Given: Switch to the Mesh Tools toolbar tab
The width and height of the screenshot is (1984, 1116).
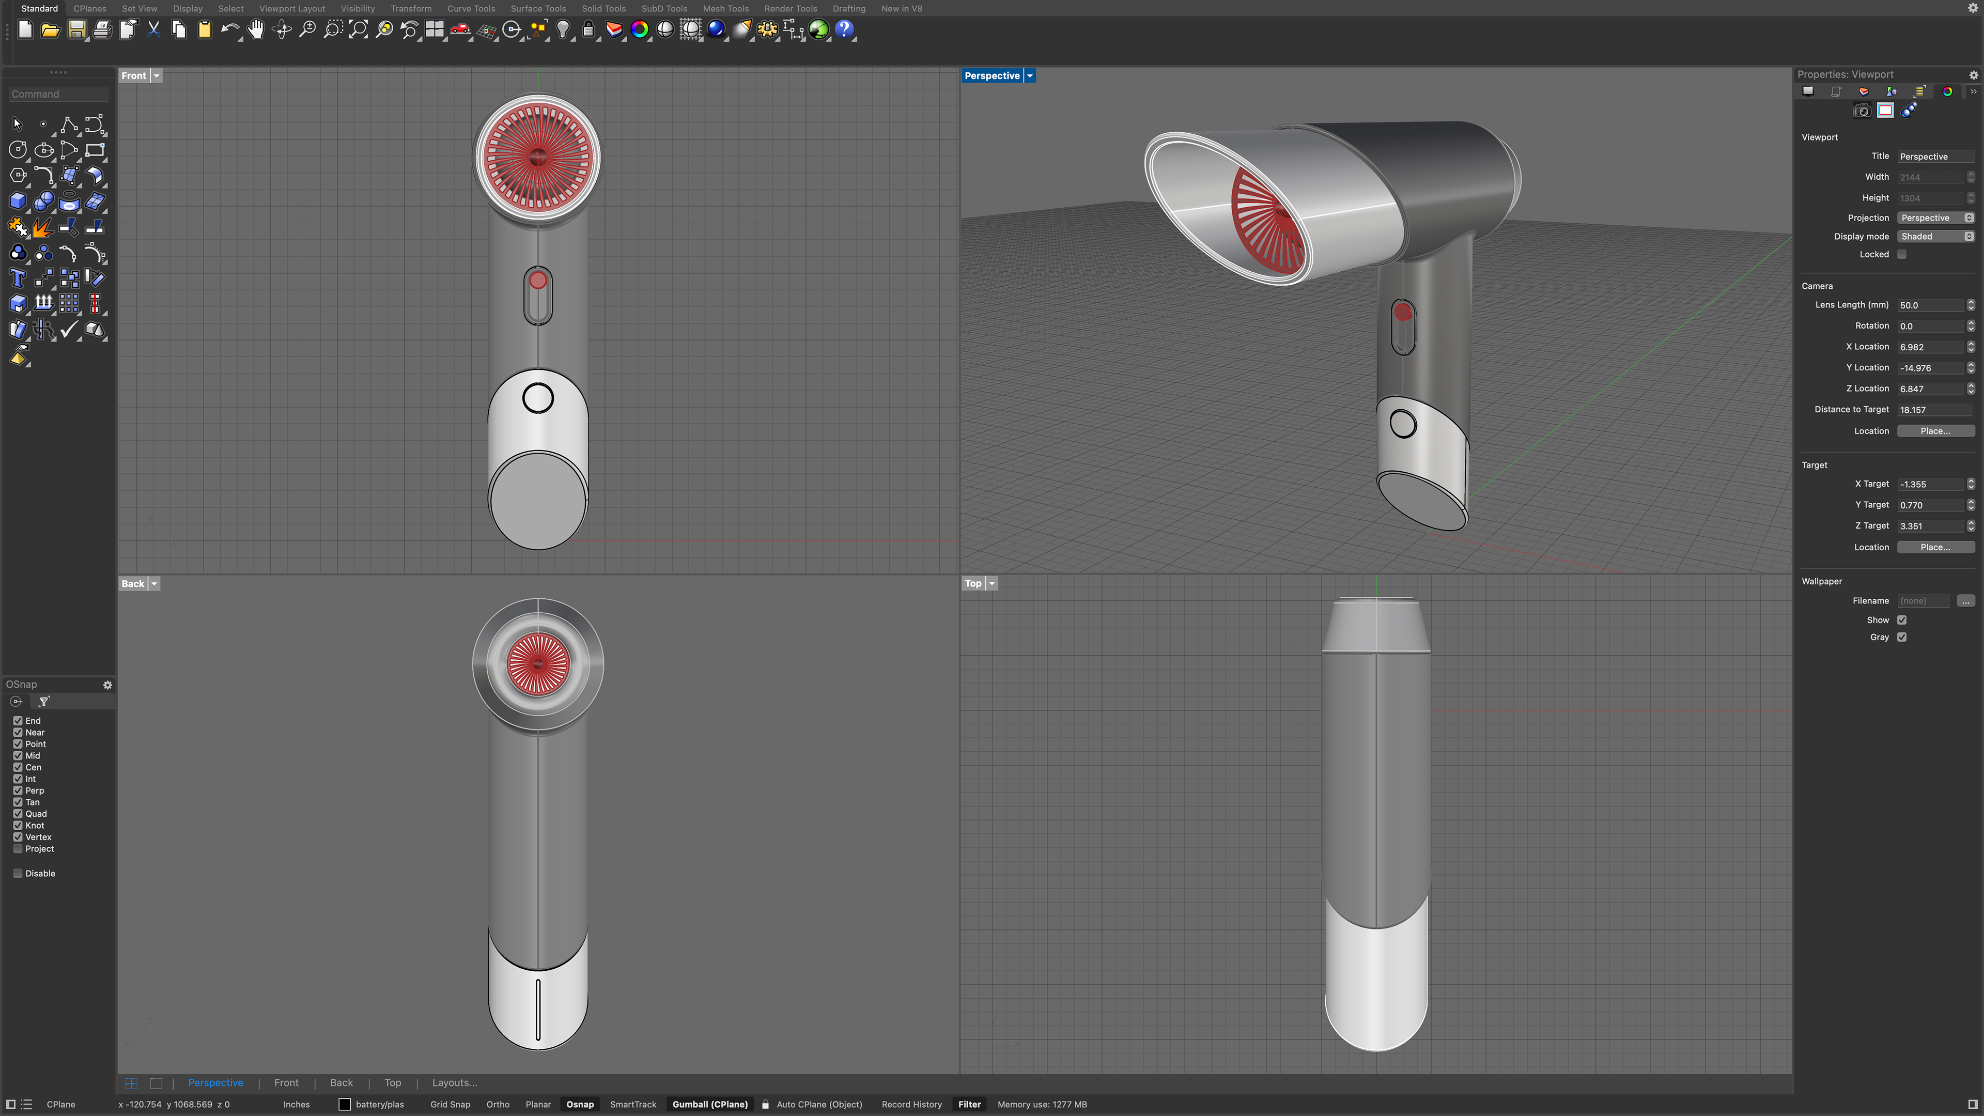Looking at the screenshot, I should click(725, 8).
